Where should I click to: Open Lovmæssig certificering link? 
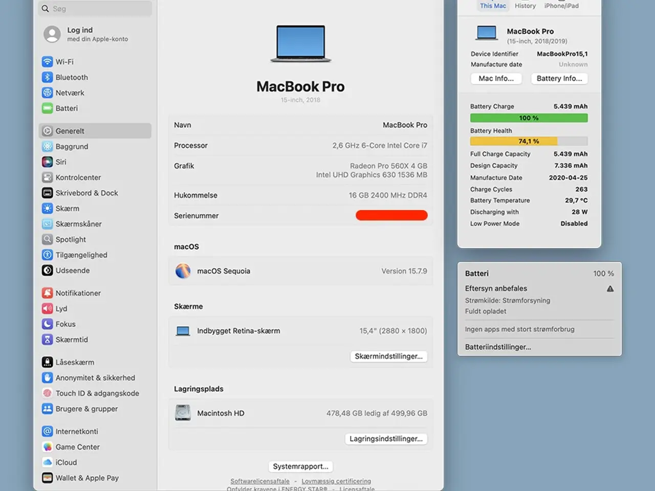[336, 481]
